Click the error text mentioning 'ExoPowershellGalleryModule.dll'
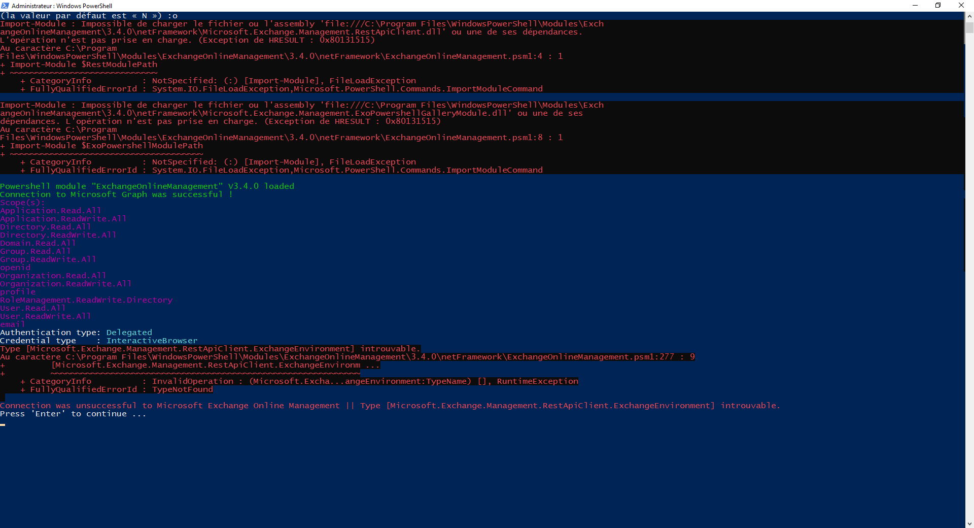This screenshot has height=528, width=974. click(292, 113)
